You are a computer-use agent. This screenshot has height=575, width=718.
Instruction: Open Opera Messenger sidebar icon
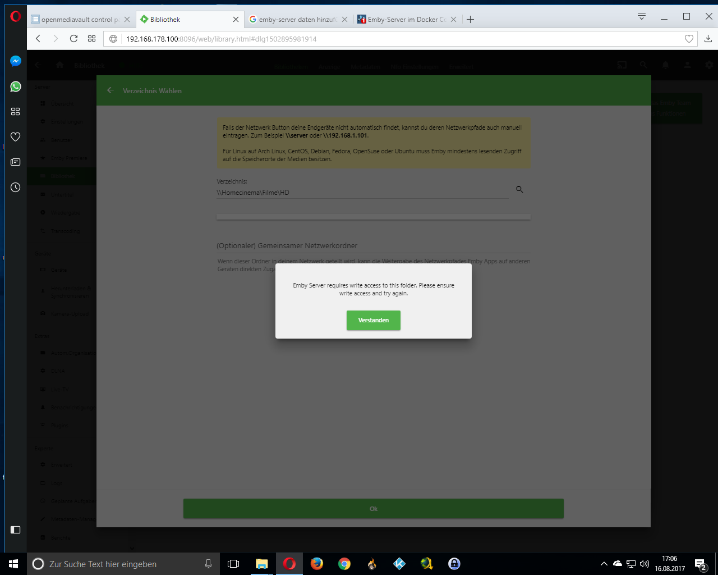click(16, 61)
